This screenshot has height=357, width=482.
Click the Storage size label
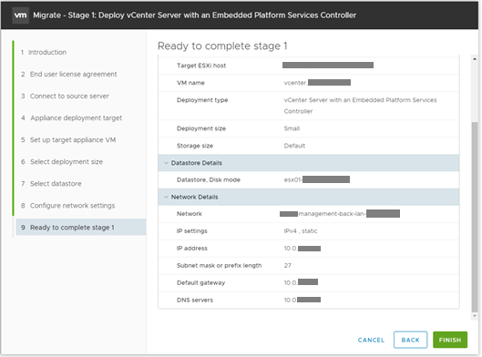pos(195,146)
